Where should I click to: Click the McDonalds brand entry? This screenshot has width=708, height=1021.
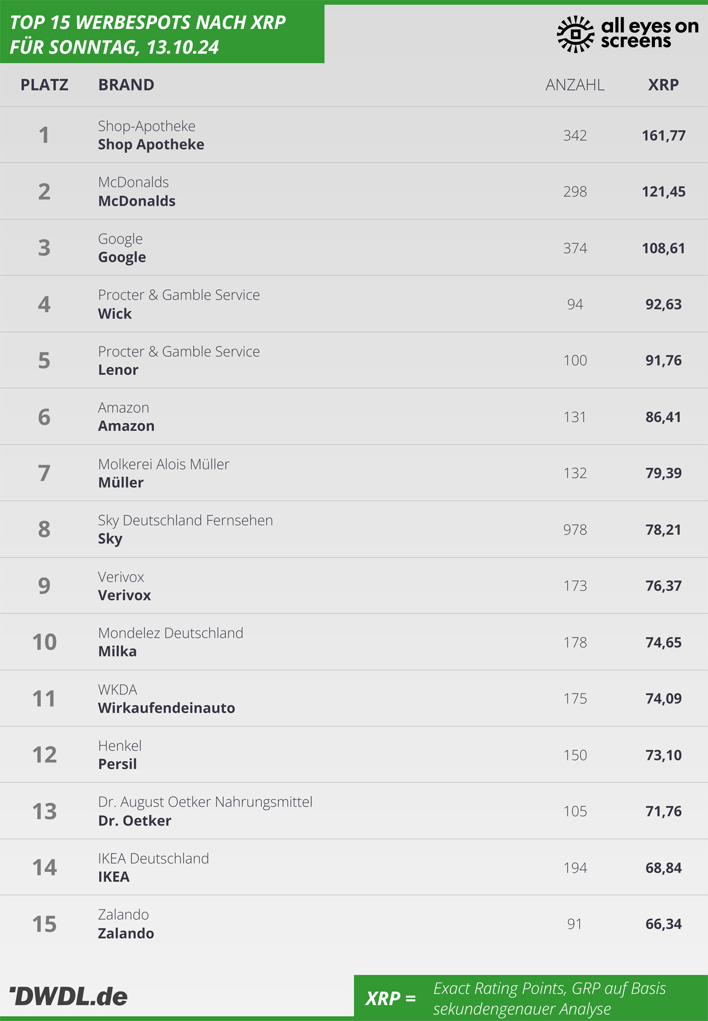tap(137, 201)
